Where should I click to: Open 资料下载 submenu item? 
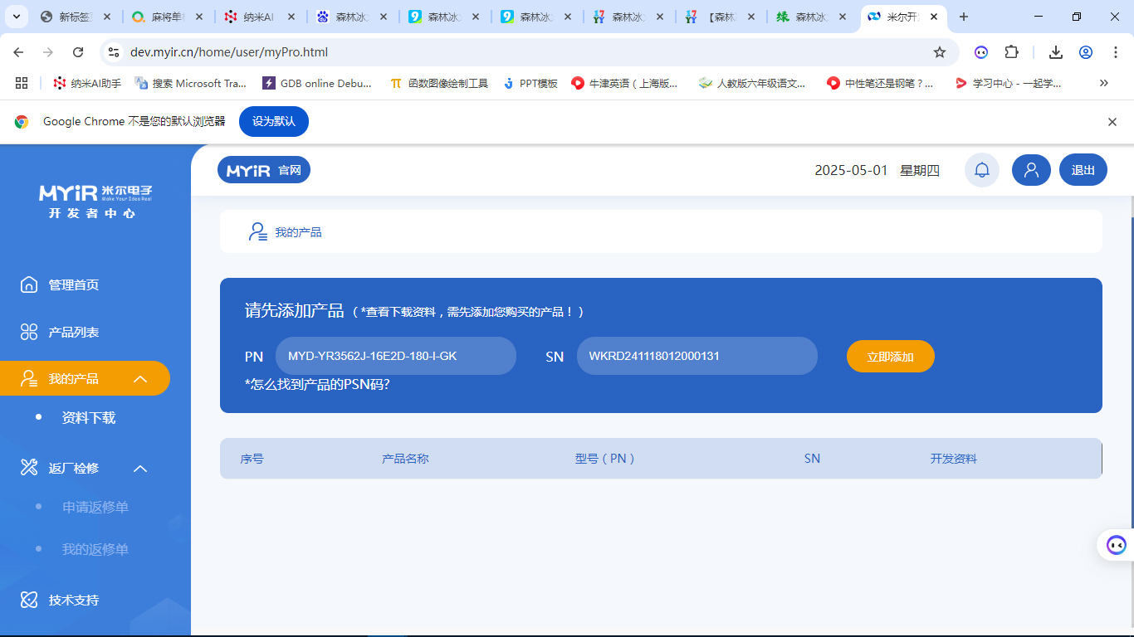(89, 418)
